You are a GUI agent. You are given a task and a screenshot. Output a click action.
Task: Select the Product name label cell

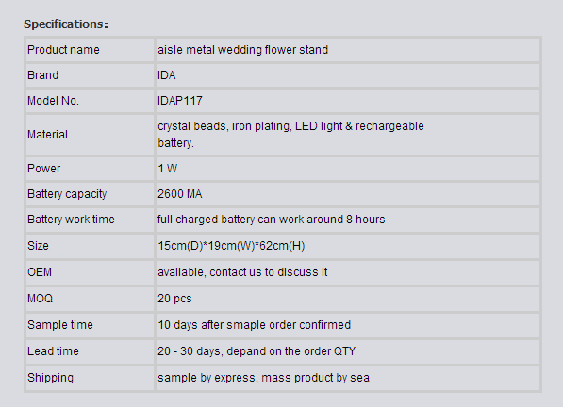tap(90, 50)
